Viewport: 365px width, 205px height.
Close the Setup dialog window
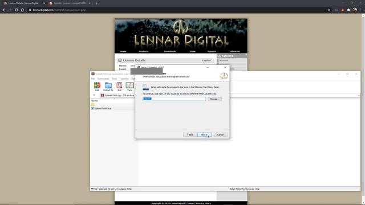225,67
